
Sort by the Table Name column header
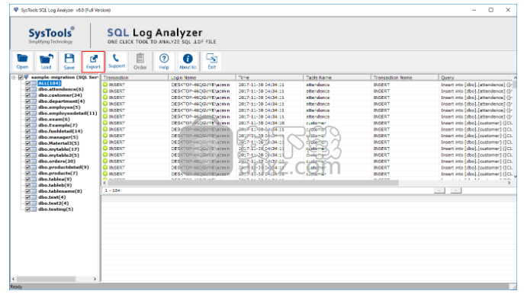click(338, 78)
